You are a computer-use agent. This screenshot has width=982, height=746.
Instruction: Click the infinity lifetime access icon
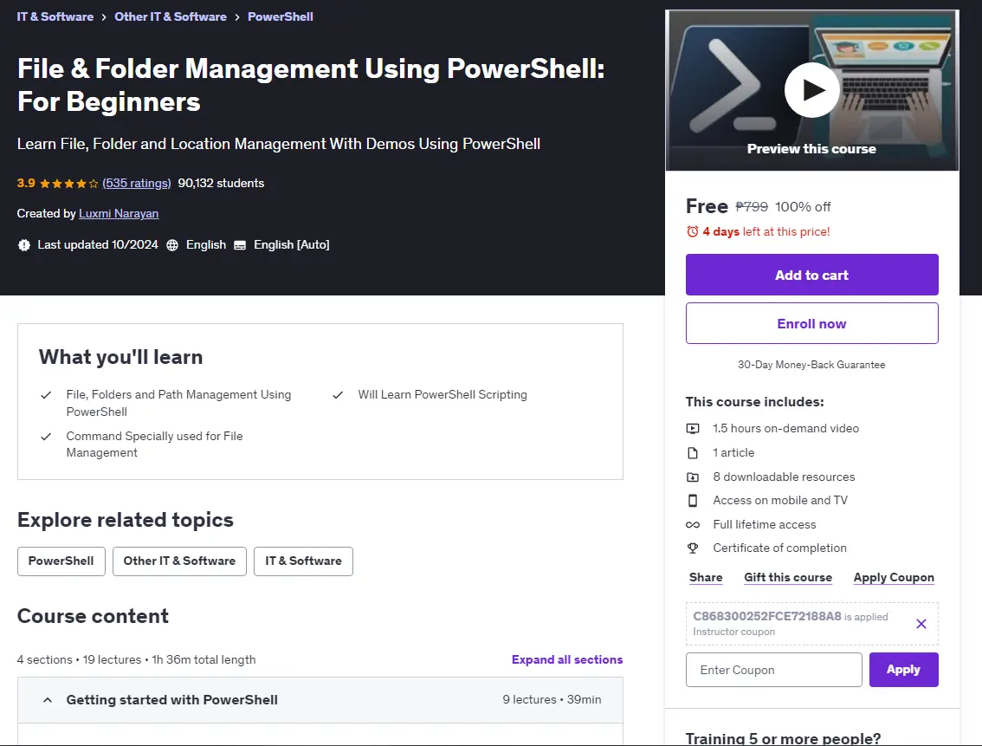tap(693, 525)
